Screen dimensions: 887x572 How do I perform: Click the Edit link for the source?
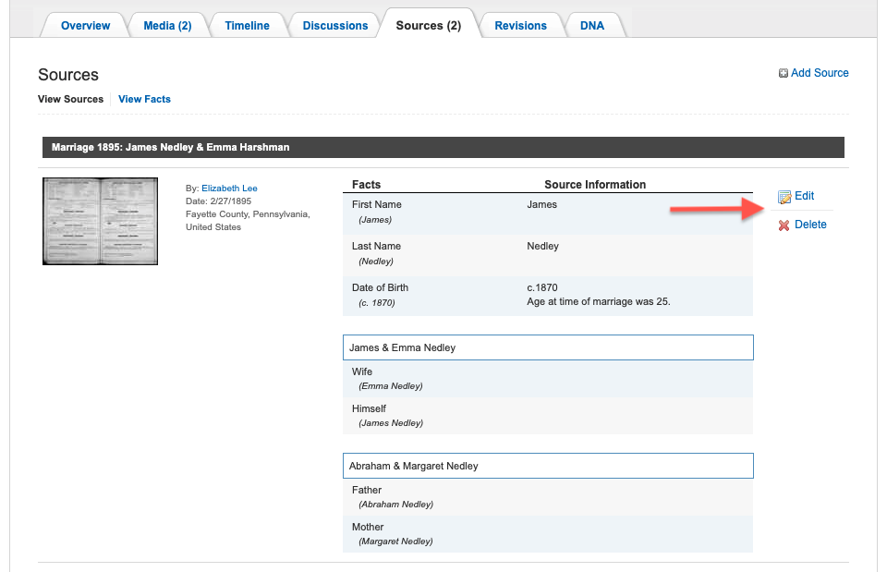point(804,196)
